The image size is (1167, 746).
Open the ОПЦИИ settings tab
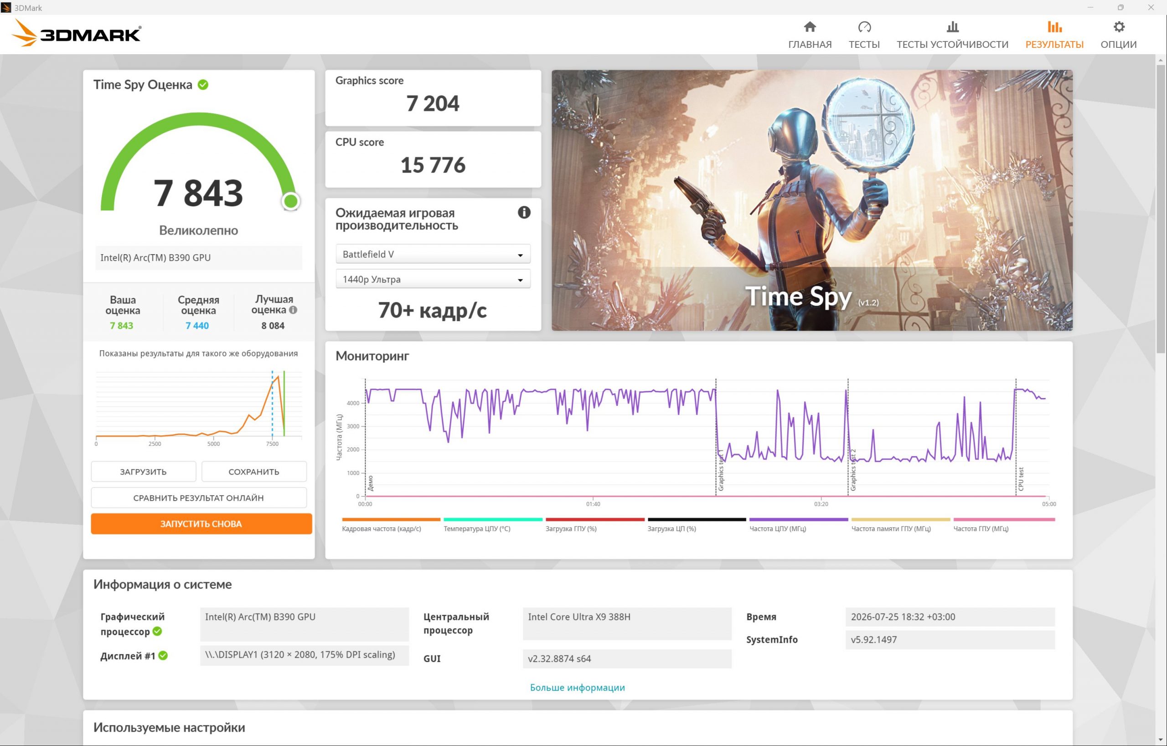(x=1118, y=36)
